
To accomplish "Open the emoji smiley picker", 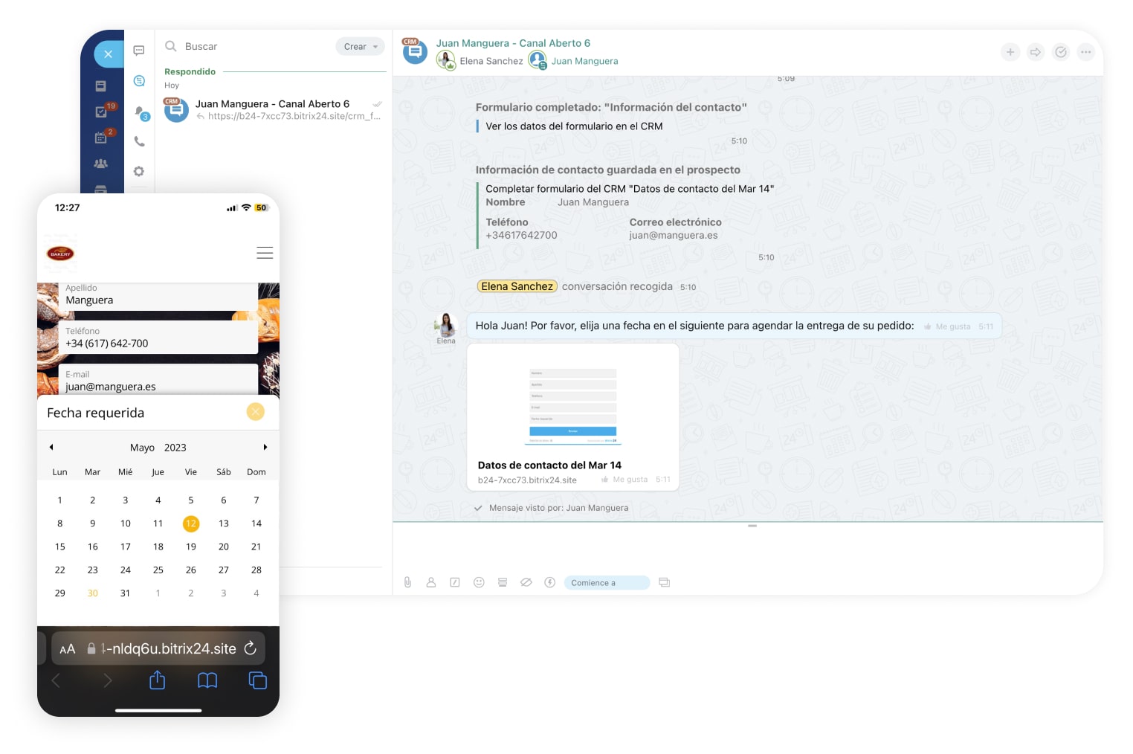I will click(479, 582).
